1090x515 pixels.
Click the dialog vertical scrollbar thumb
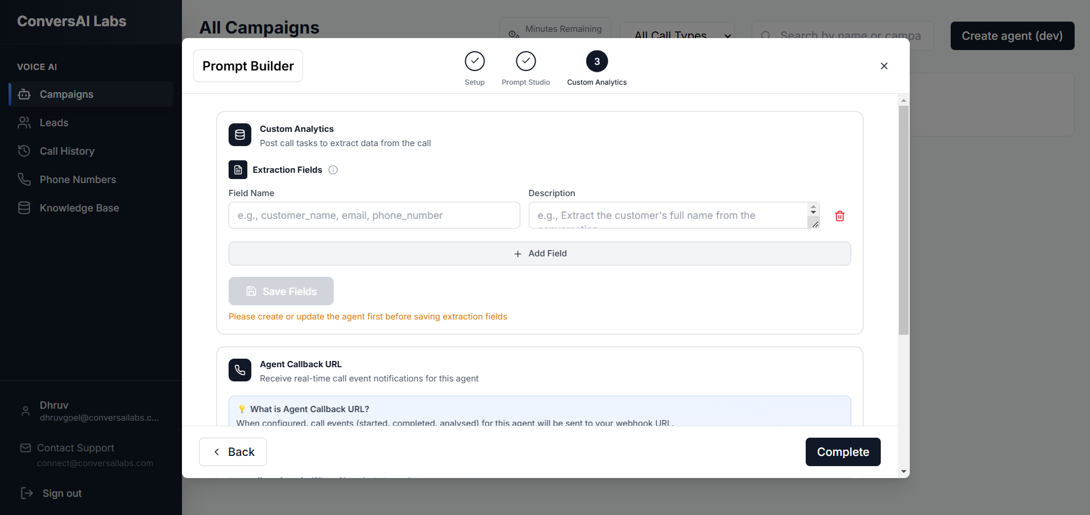tap(904, 220)
